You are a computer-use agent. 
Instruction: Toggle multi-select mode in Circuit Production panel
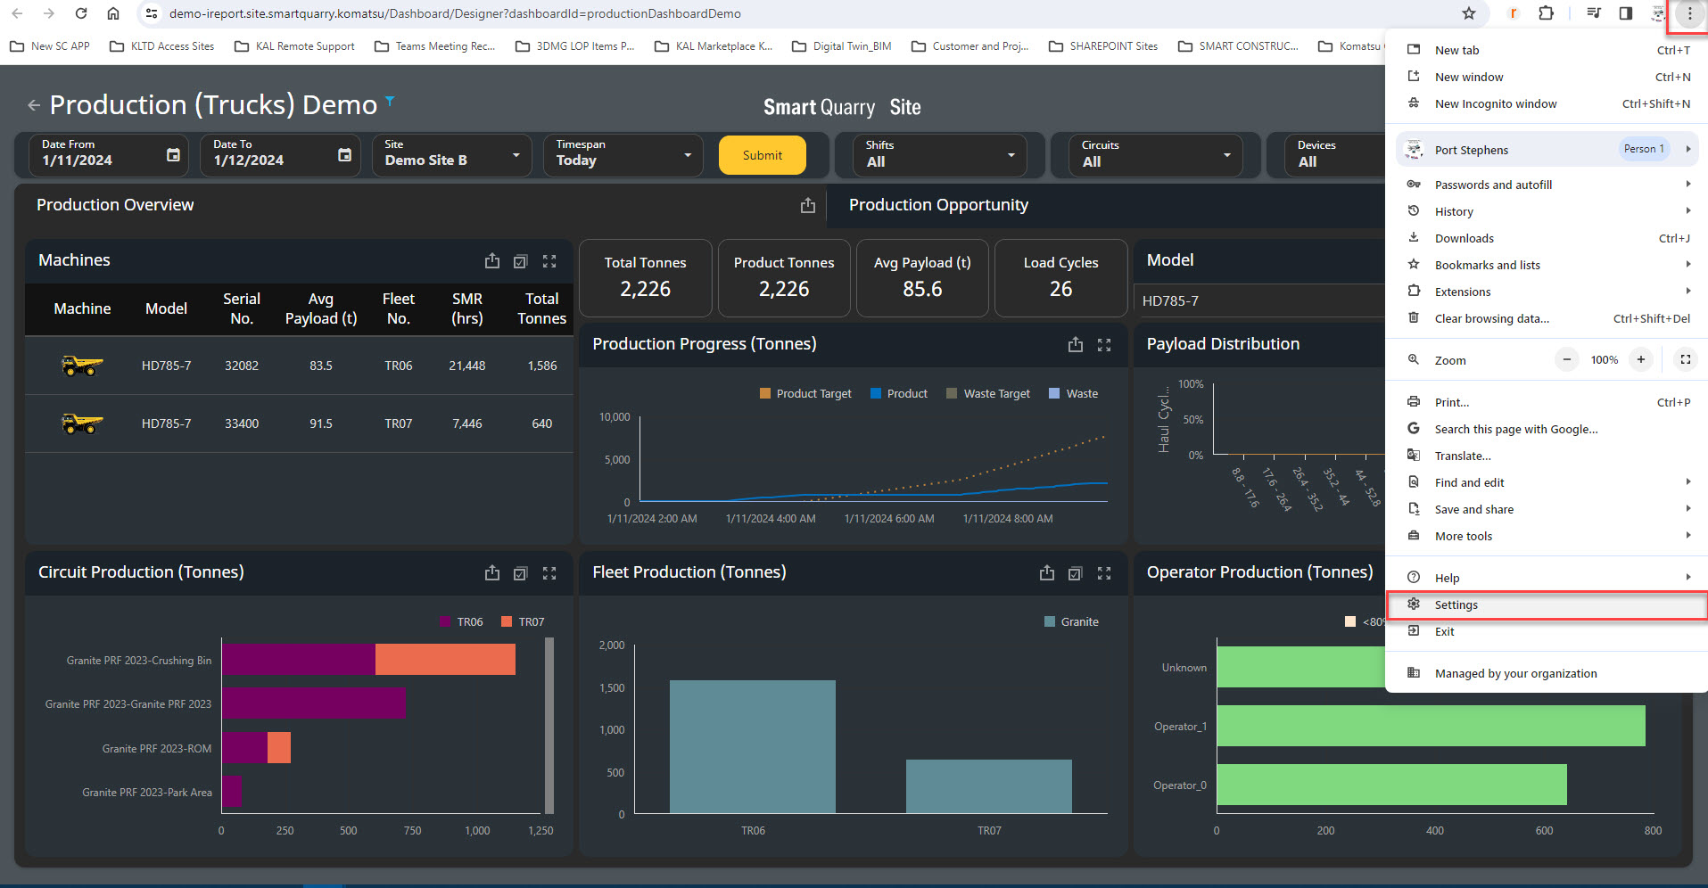[521, 573]
